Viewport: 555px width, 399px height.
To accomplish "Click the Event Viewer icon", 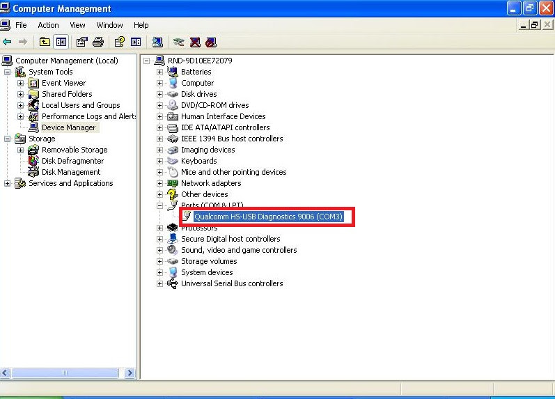I will pos(33,83).
